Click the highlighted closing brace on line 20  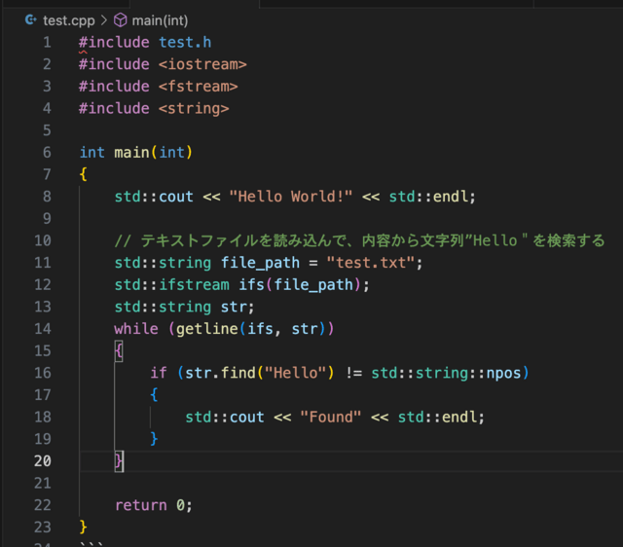pyautogui.click(x=119, y=460)
